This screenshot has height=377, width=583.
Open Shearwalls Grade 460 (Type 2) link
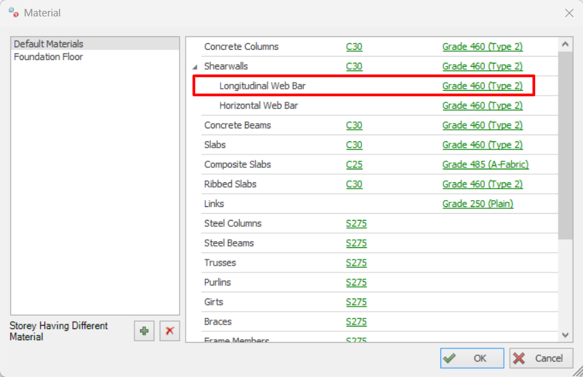click(x=482, y=66)
